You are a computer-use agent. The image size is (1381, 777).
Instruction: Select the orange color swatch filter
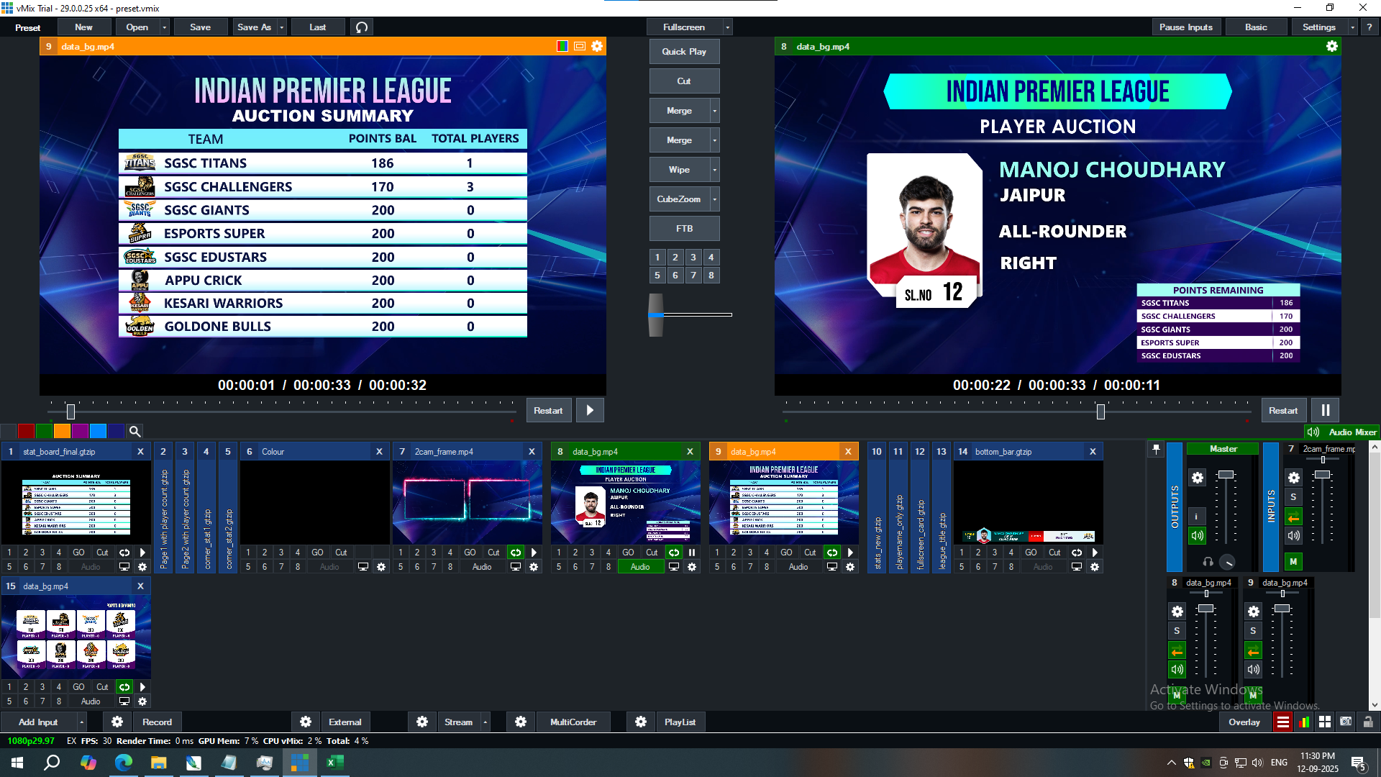[x=62, y=431]
